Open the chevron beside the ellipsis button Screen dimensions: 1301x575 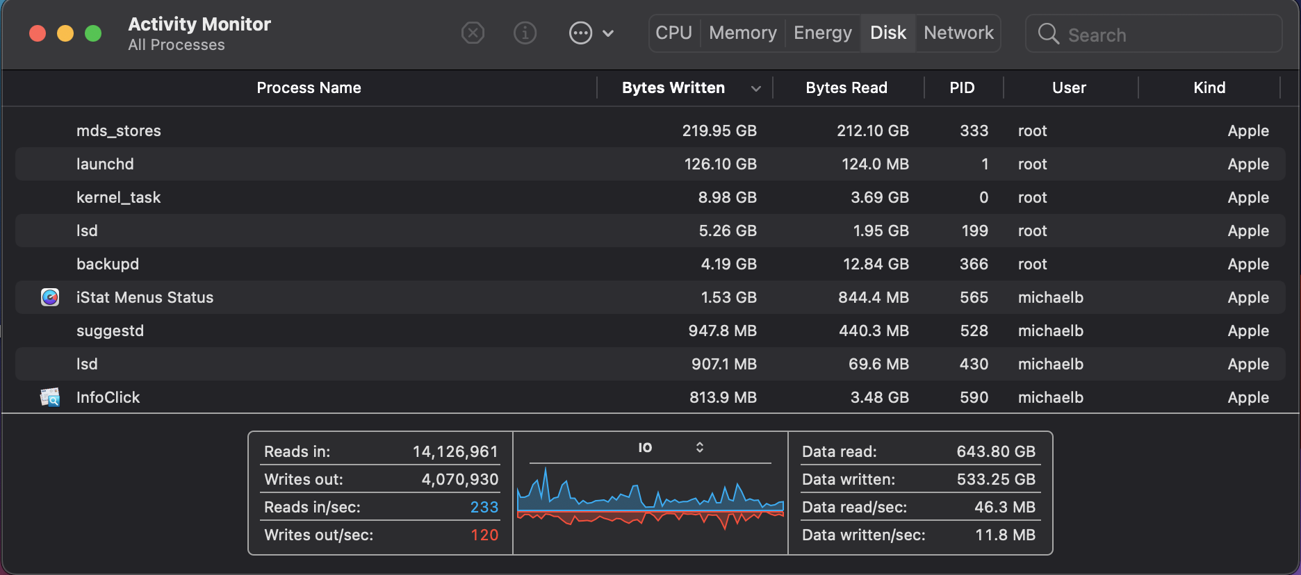click(608, 33)
